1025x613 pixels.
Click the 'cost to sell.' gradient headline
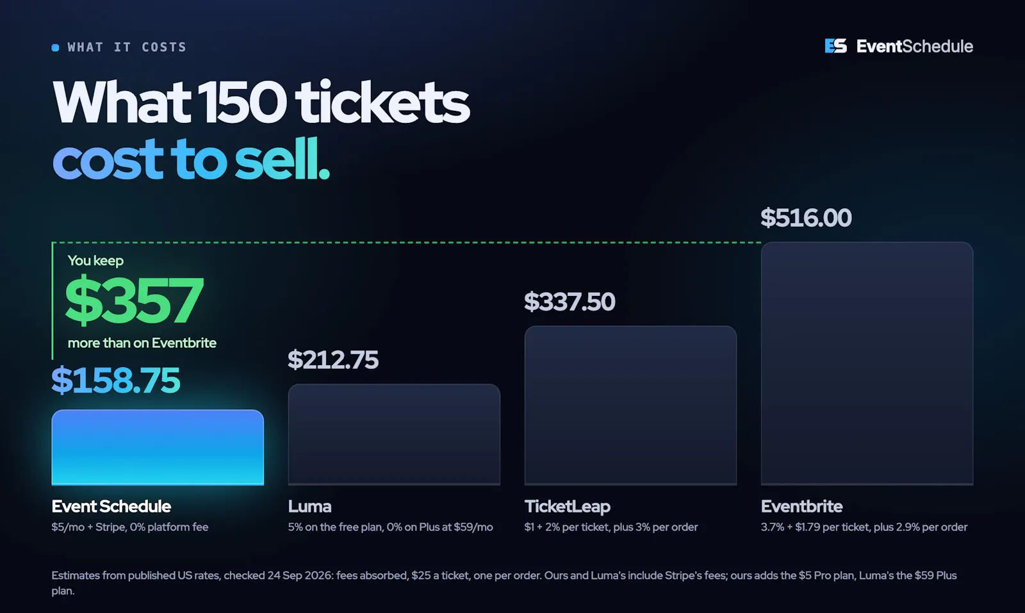pos(191,159)
